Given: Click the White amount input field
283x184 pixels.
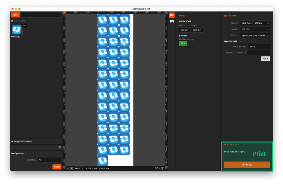Looking at the screenshot, I should click(x=258, y=47).
